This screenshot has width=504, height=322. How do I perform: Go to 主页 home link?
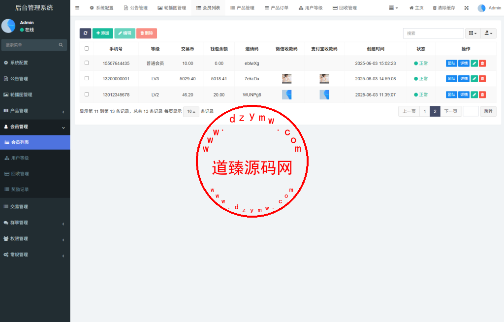coord(416,8)
